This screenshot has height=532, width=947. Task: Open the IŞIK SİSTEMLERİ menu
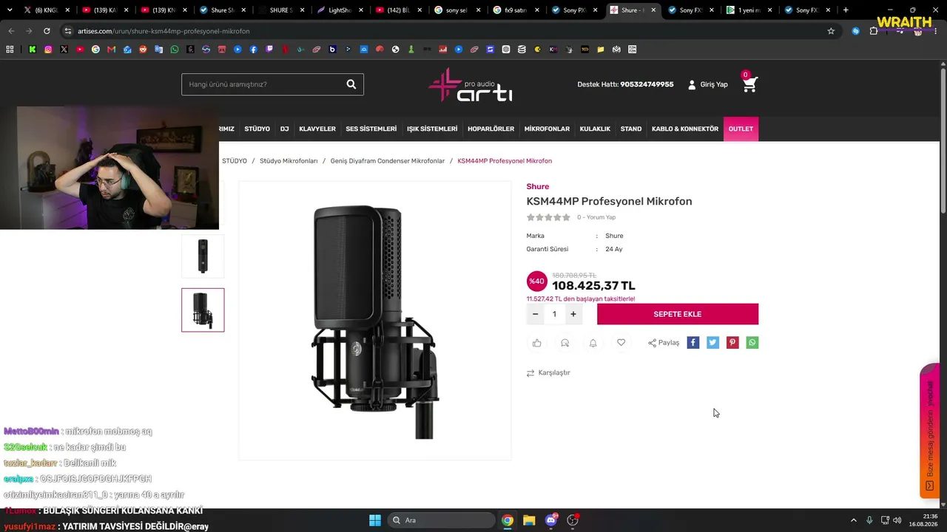[x=432, y=129]
